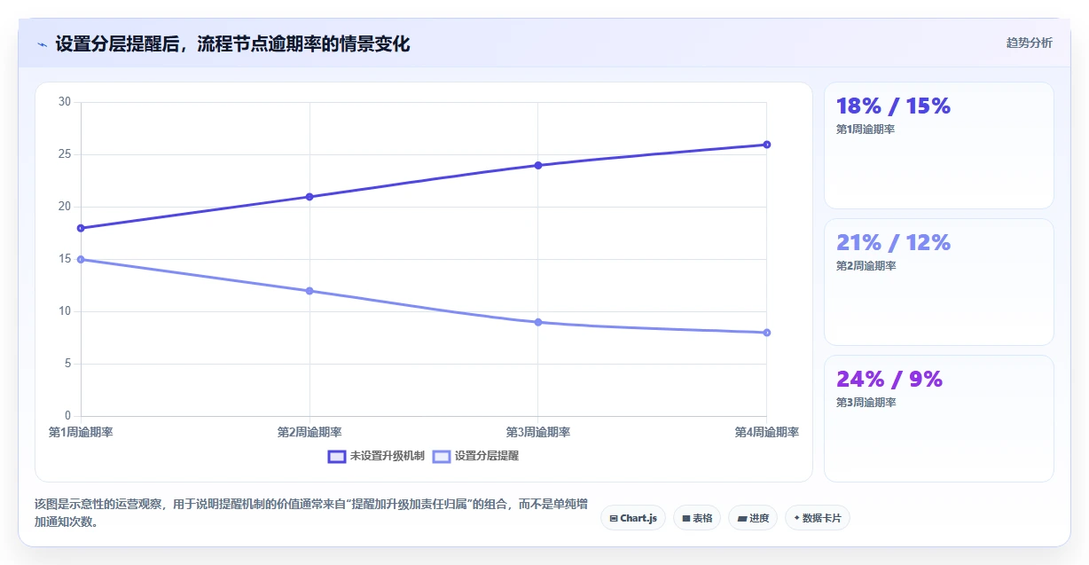Click the 进度 tag chip
The width and height of the screenshot is (1089, 565).
click(753, 518)
